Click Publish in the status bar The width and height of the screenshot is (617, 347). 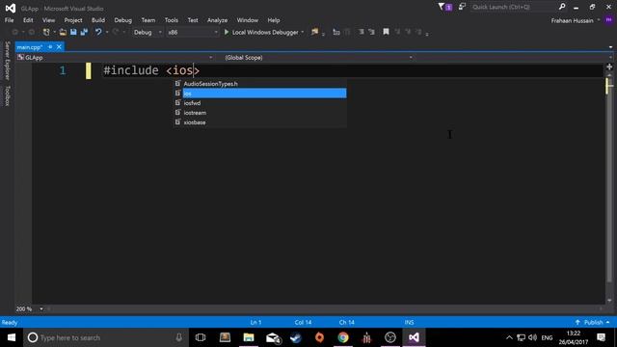click(593, 322)
